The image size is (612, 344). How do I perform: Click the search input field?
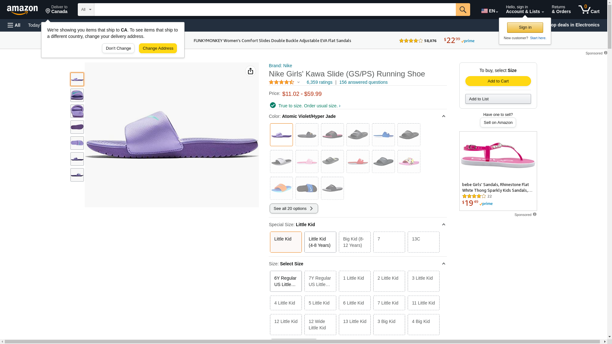pyautogui.click(x=275, y=10)
